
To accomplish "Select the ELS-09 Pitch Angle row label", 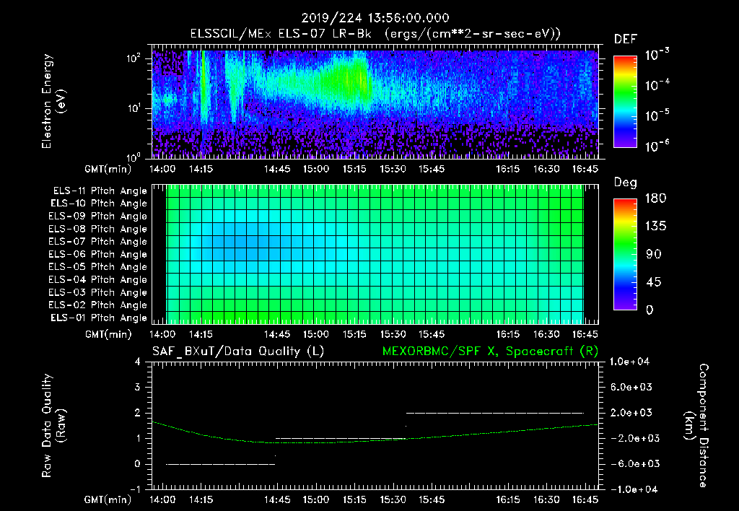I will click(x=98, y=217).
